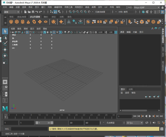Toggle film gate display
The height and width of the screenshot is (137, 166).
tap(30, 32)
